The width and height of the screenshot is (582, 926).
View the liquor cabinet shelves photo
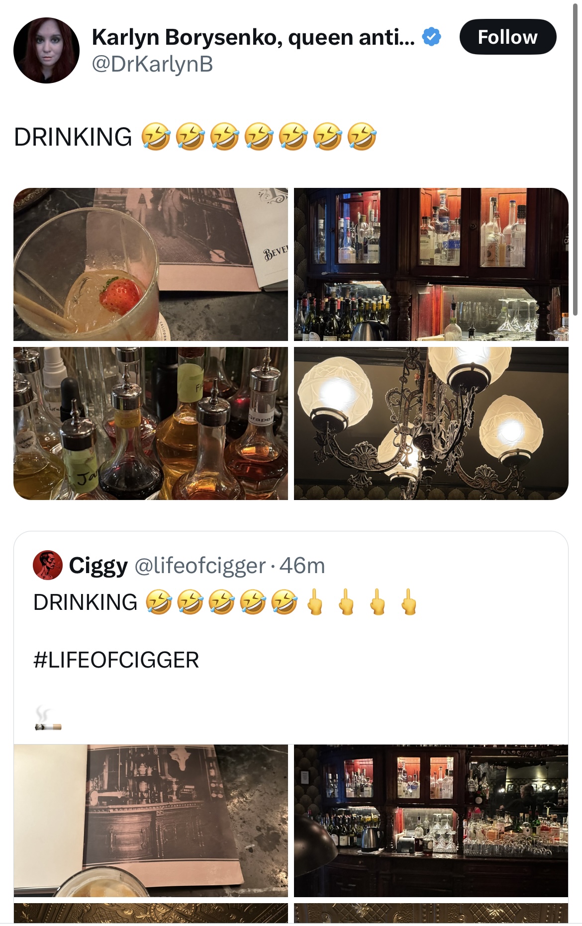(x=431, y=264)
